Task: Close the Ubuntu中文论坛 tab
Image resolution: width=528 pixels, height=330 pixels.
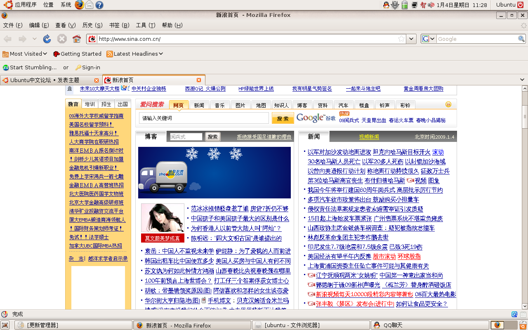Action: coord(97,80)
